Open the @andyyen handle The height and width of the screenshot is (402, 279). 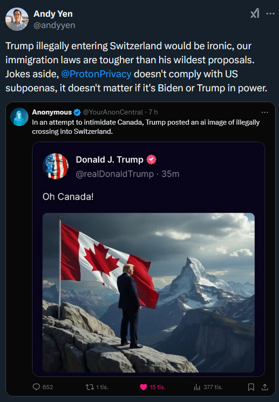coord(55,25)
